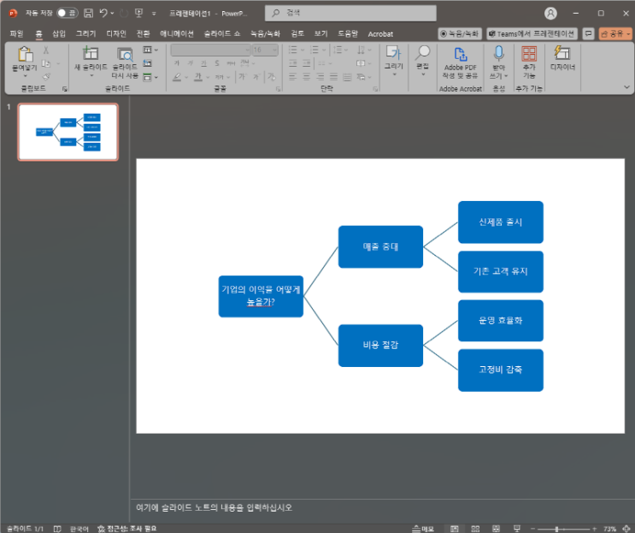
Task: Open Drawing (그리기) tools icon
Action: [x=393, y=53]
